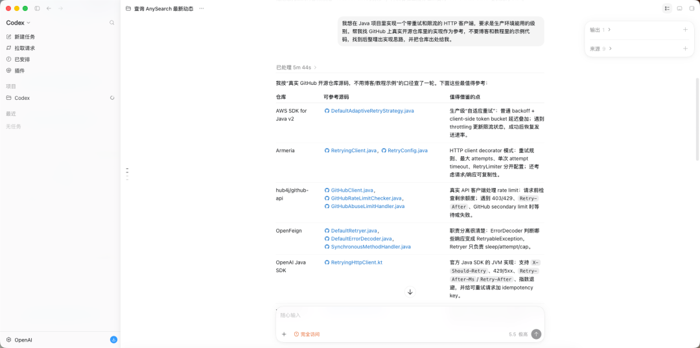Click the OpenFeign table cell
The height and width of the screenshot is (348, 700).
pyautogui.click(x=289, y=231)
